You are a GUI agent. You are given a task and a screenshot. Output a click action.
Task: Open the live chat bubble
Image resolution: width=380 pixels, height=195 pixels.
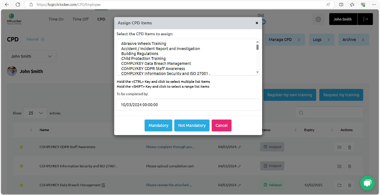pyautogui.click(x=367, y=183)
